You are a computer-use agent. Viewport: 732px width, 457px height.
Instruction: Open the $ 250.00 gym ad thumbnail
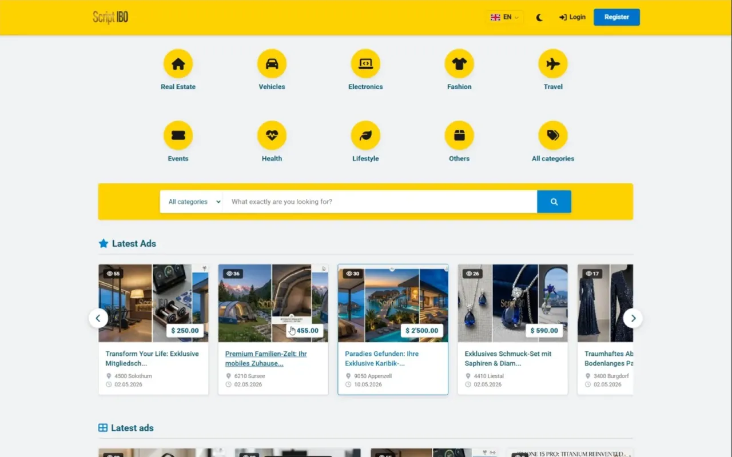[x=153, y=303]
